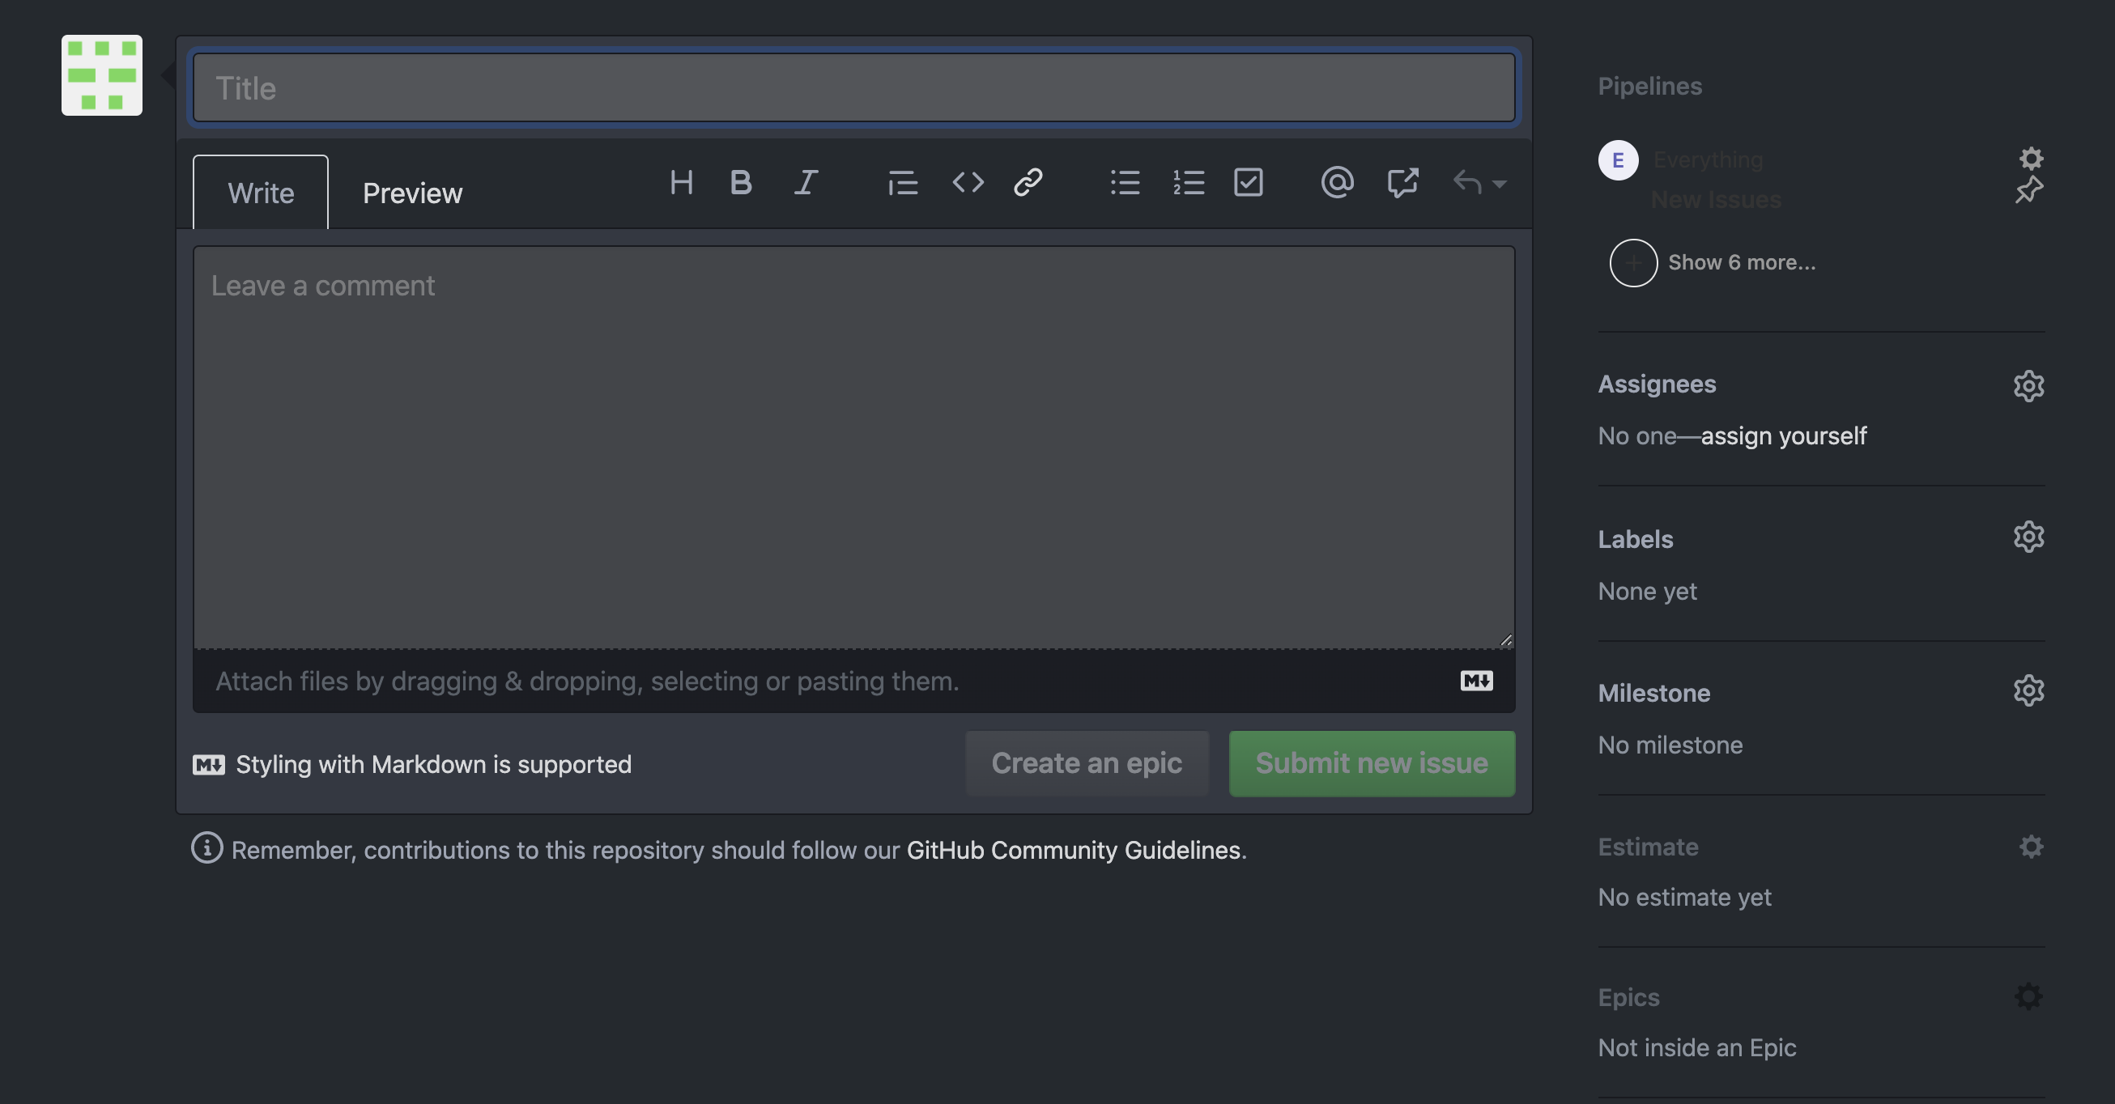Add a task list checkbox item
Image resolution: width=2115 pixels, height=1104 pixels.
[1248, 182]
